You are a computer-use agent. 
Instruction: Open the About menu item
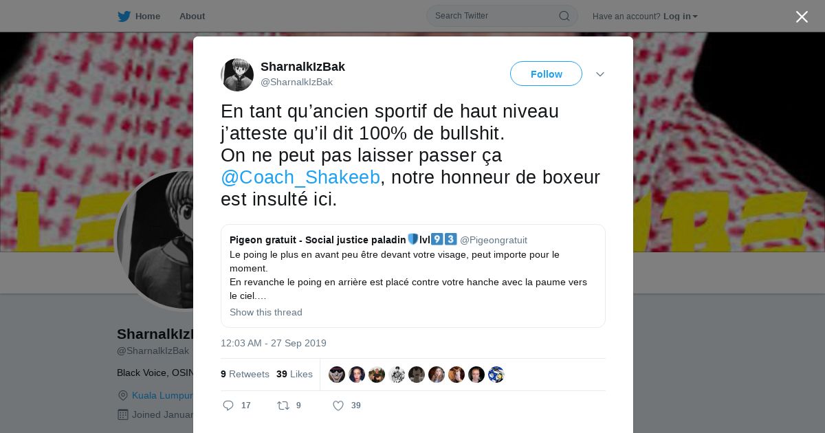(192, 16)
